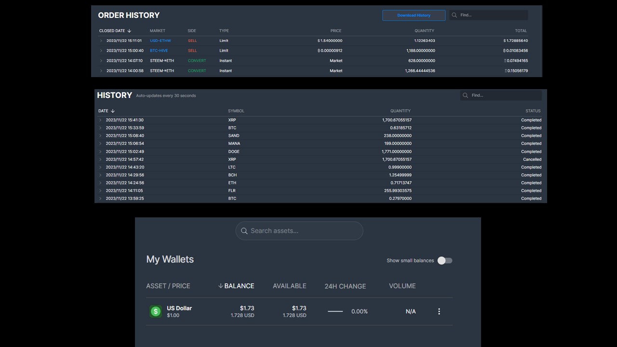The image size is (617, 347).
Task: Open the BTC-HIVE market link
Action: [159, 51]
